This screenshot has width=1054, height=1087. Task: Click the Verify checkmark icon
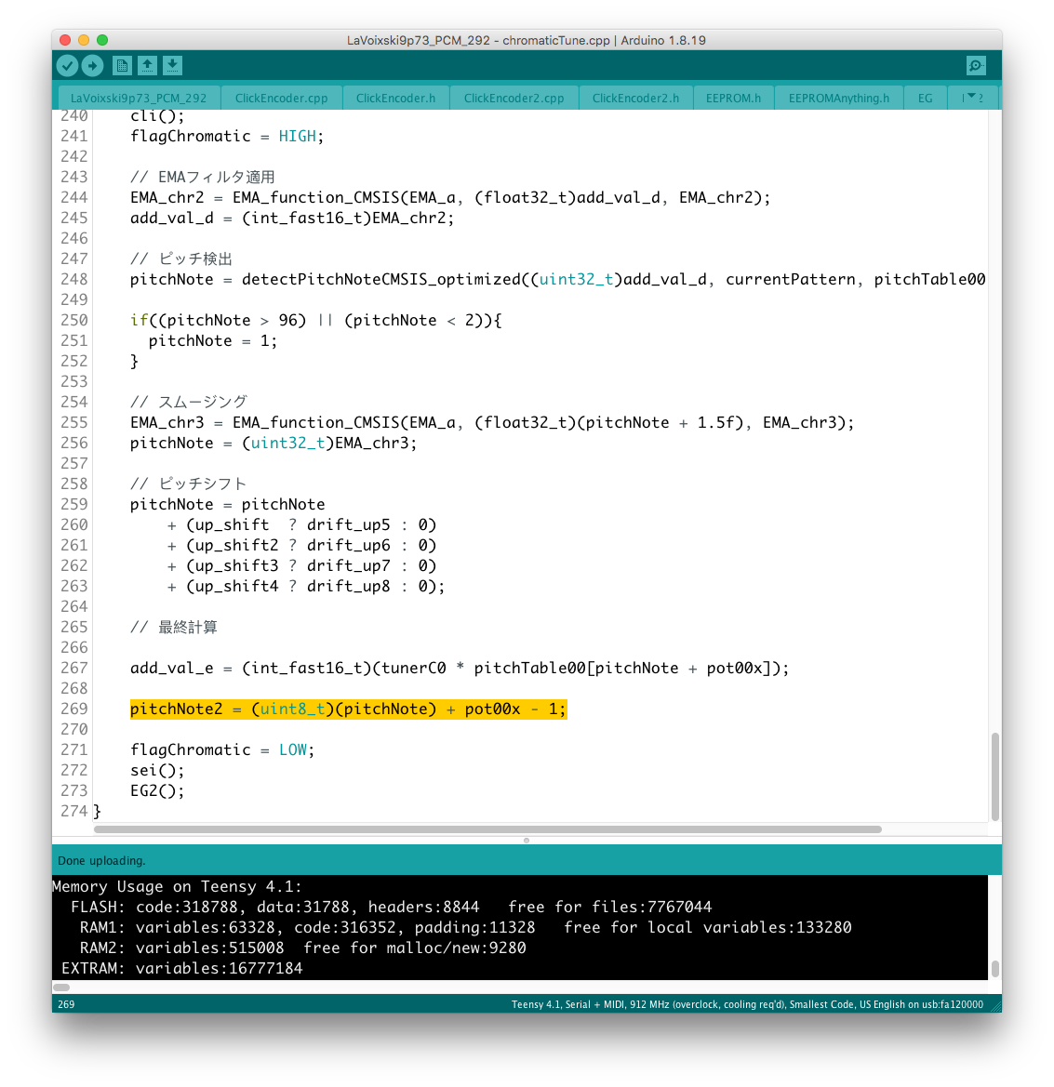tap(67, 65)
